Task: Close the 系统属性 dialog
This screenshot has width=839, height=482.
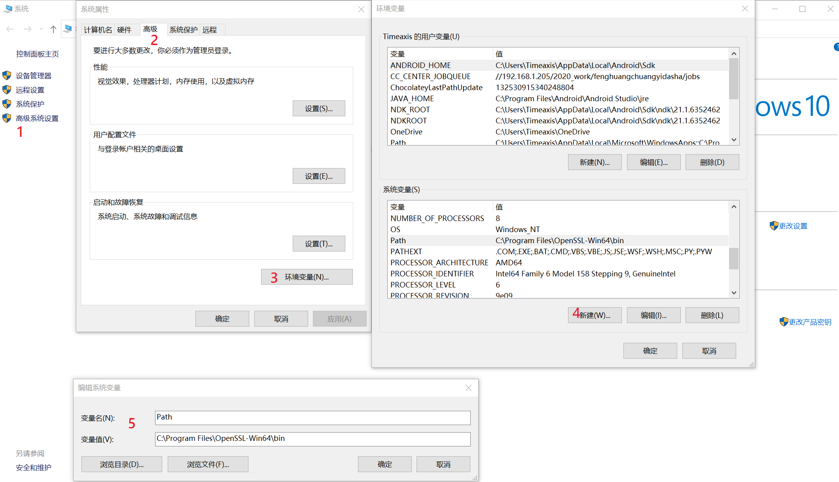Action: (361, 9)
